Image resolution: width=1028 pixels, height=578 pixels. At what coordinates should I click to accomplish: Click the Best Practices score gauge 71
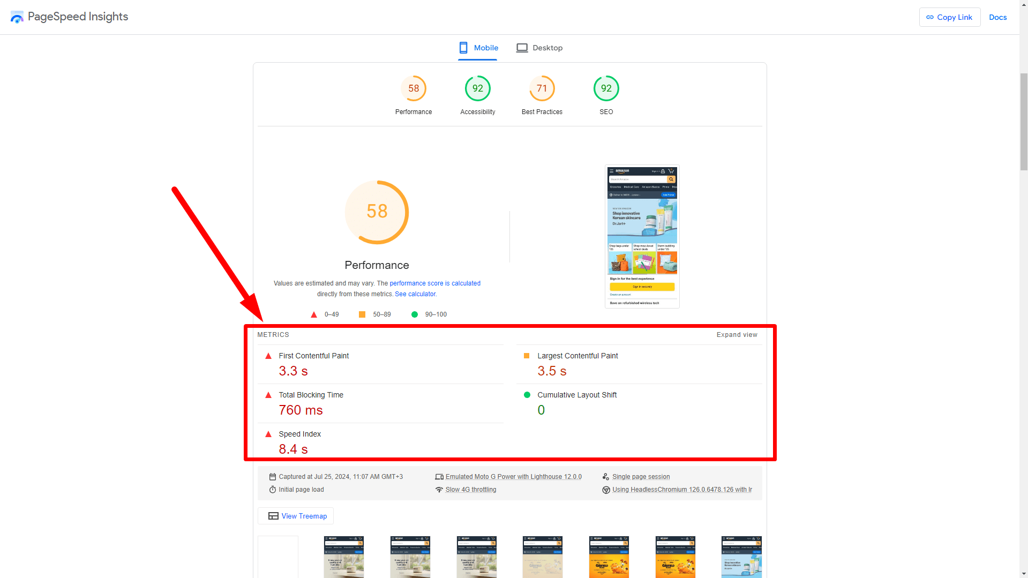click(x=542, y=88)
